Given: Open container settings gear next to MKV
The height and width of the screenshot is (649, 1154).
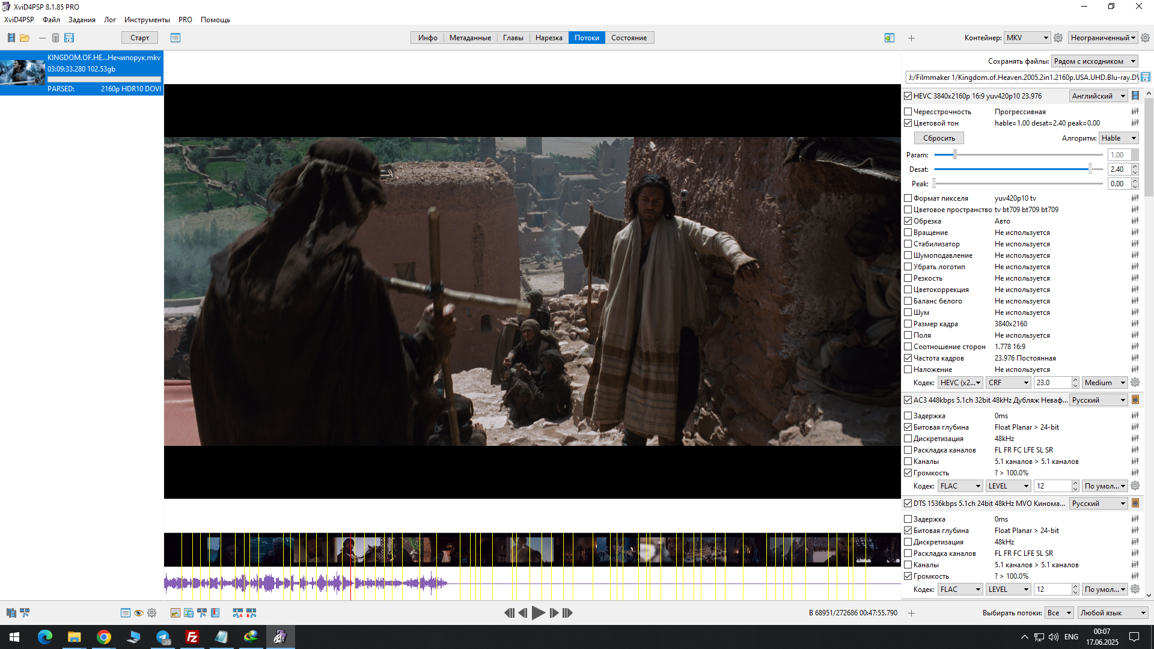Looking at the screenshot, I should pos(1058,38).
